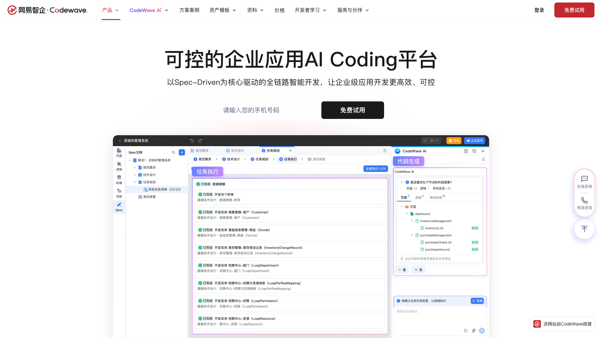The height and width of the screenshot is (338, 602).
Task: Expand the 资产模板 dropdown
Action: tap(223, 10)
